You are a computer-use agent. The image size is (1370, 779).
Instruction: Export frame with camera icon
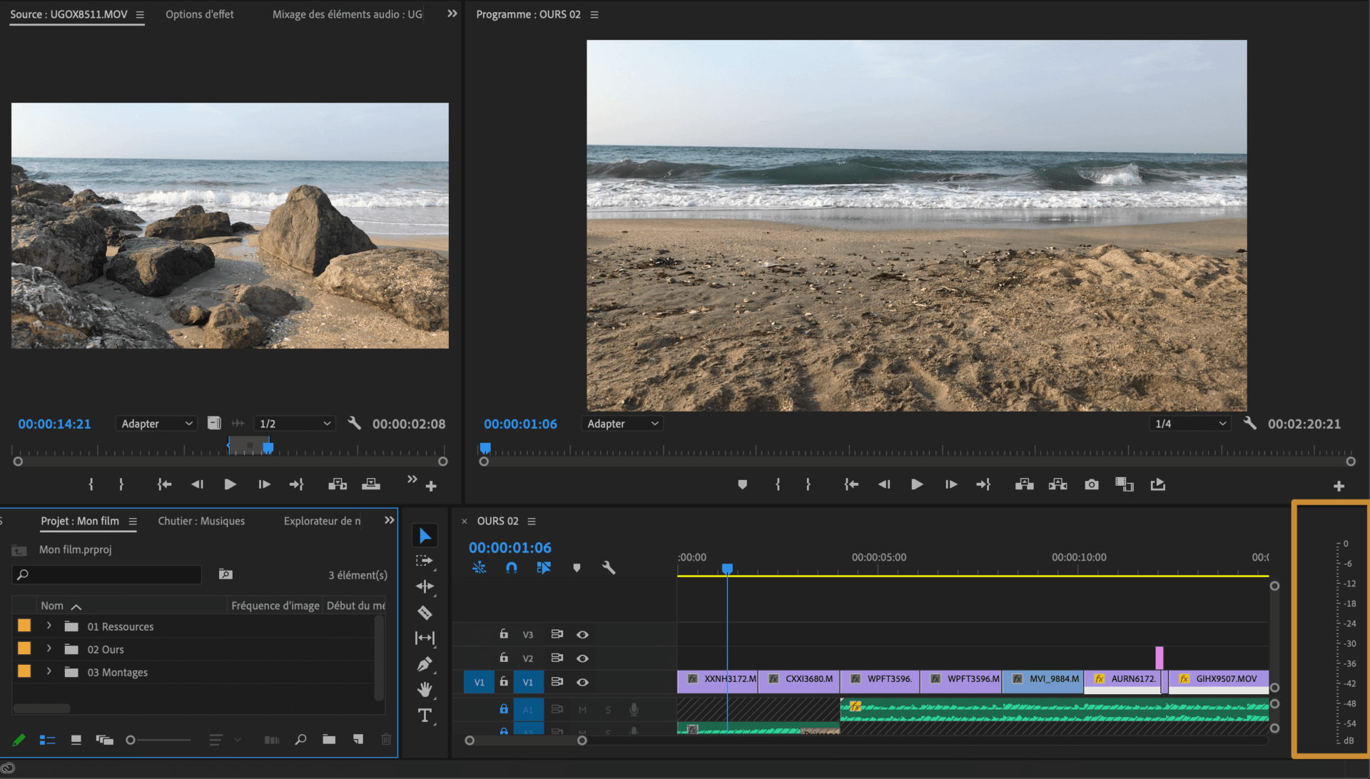[x=1092, y=484]
